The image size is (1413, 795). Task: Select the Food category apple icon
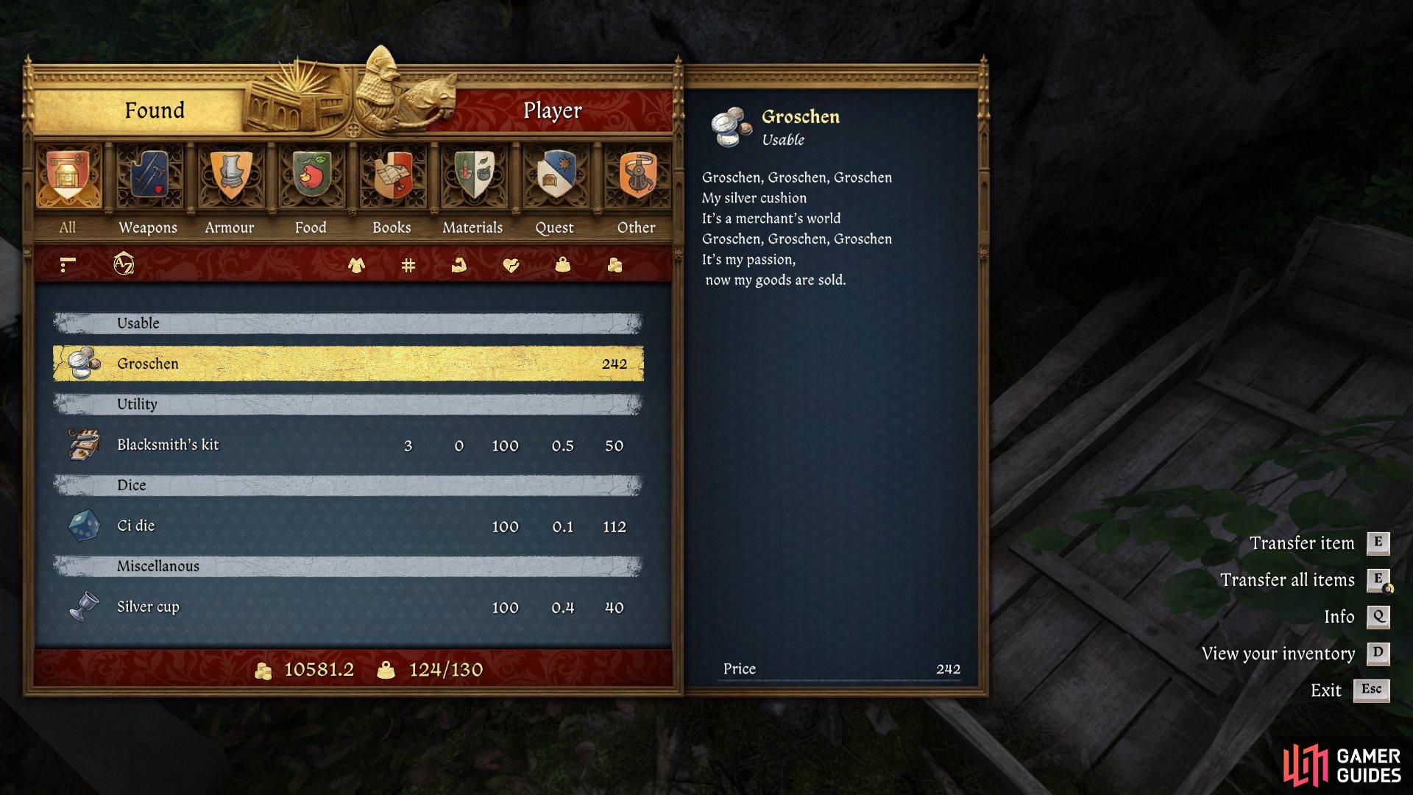[x=311, y=175]
